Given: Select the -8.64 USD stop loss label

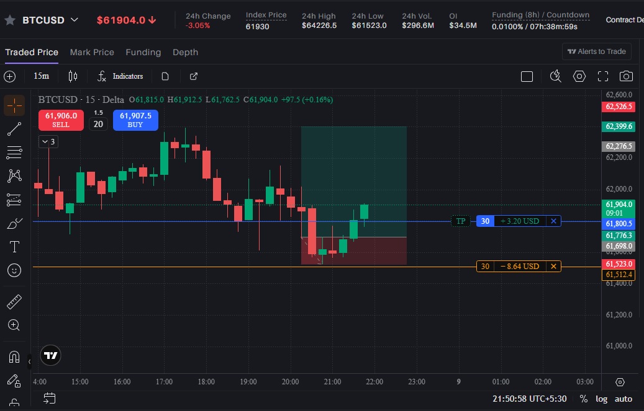Looking at the screenshot, I should coord(520,266).
